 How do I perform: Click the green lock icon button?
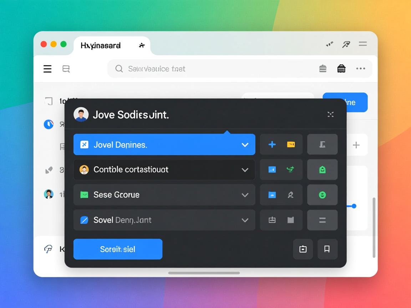point(322,170)
